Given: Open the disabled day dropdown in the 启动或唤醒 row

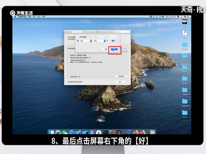Looking at the screenshot, I should 99,37.
